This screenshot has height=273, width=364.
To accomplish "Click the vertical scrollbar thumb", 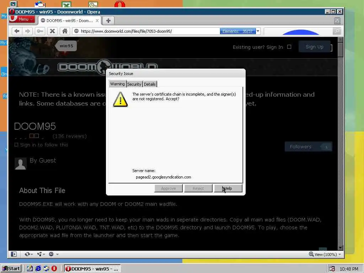I will pos(340,49).
